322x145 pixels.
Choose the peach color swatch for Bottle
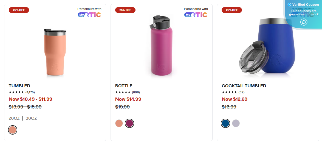point(119,123)
